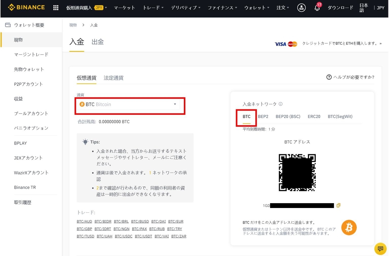389x256 pixels.
Task: Click the ダウンロード menu item
Action: [x=340, y=7]
